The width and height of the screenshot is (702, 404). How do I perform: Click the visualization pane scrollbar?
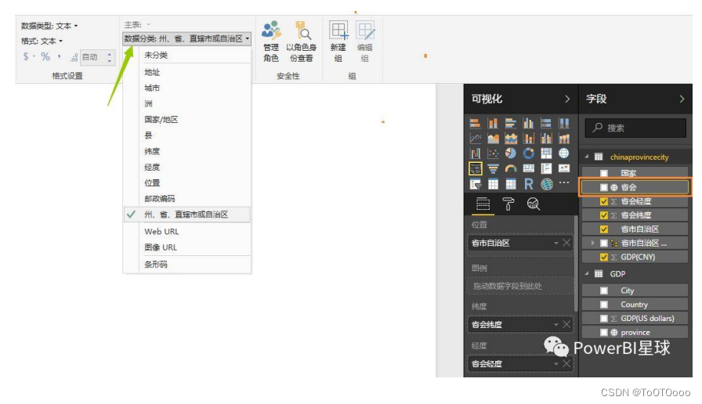(576, 264)
